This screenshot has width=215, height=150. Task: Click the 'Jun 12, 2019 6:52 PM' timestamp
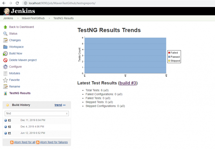point(33,133)
